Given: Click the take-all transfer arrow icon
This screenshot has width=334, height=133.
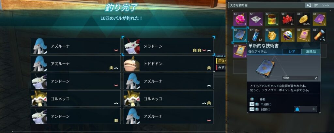Looking at the screenshot, I should (308, 5).
